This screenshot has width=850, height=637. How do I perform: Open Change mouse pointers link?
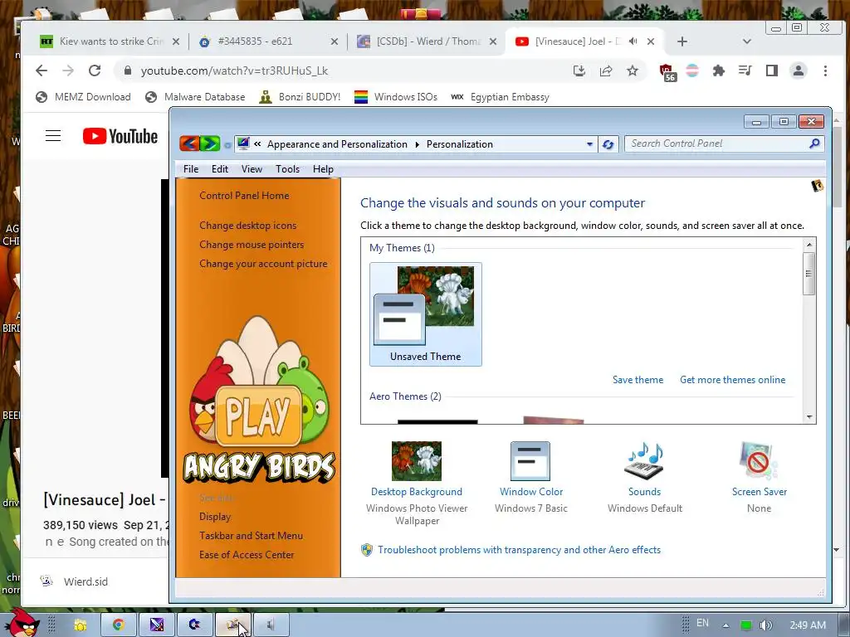[x=252, y=245]
